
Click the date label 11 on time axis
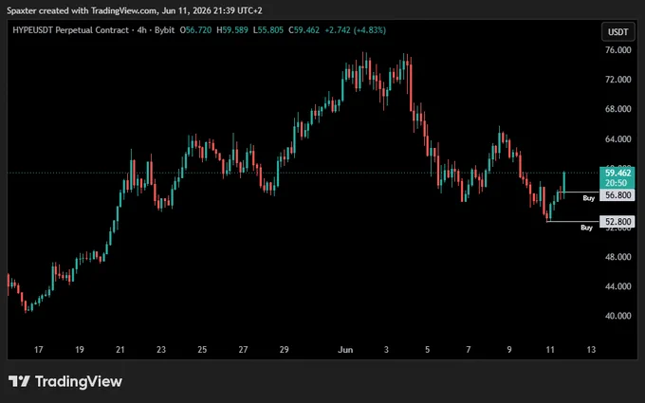(x=550, y=350)
